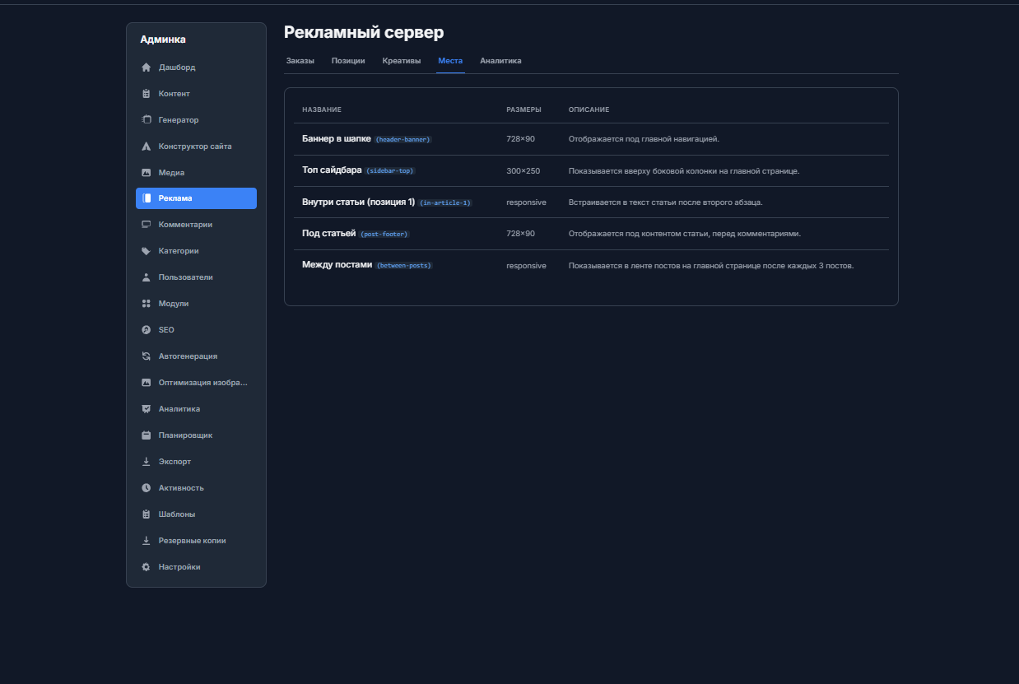Click the Категории tag icon
Image resolution: width=1019 pixels, height=684 pixels.
pos(147,251)
